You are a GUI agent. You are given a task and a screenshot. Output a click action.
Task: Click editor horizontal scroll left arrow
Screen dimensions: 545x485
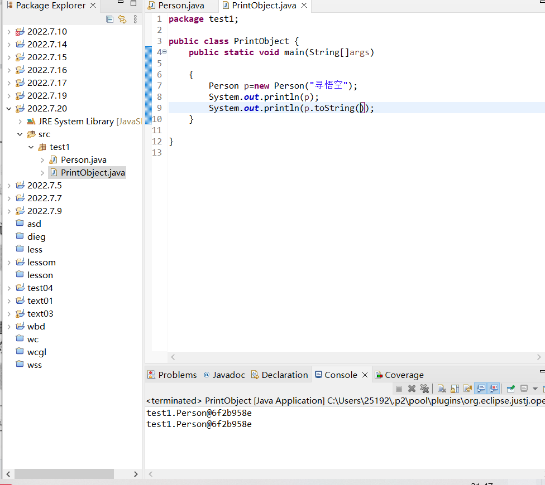(x=173, y=357)
